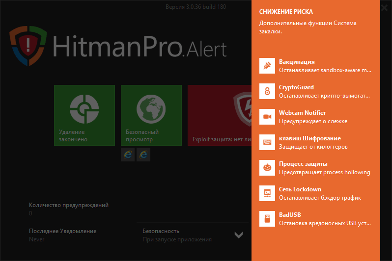Click the Сеть Lockdown title text
392x261 pixels.
click(x=300, y=189)
